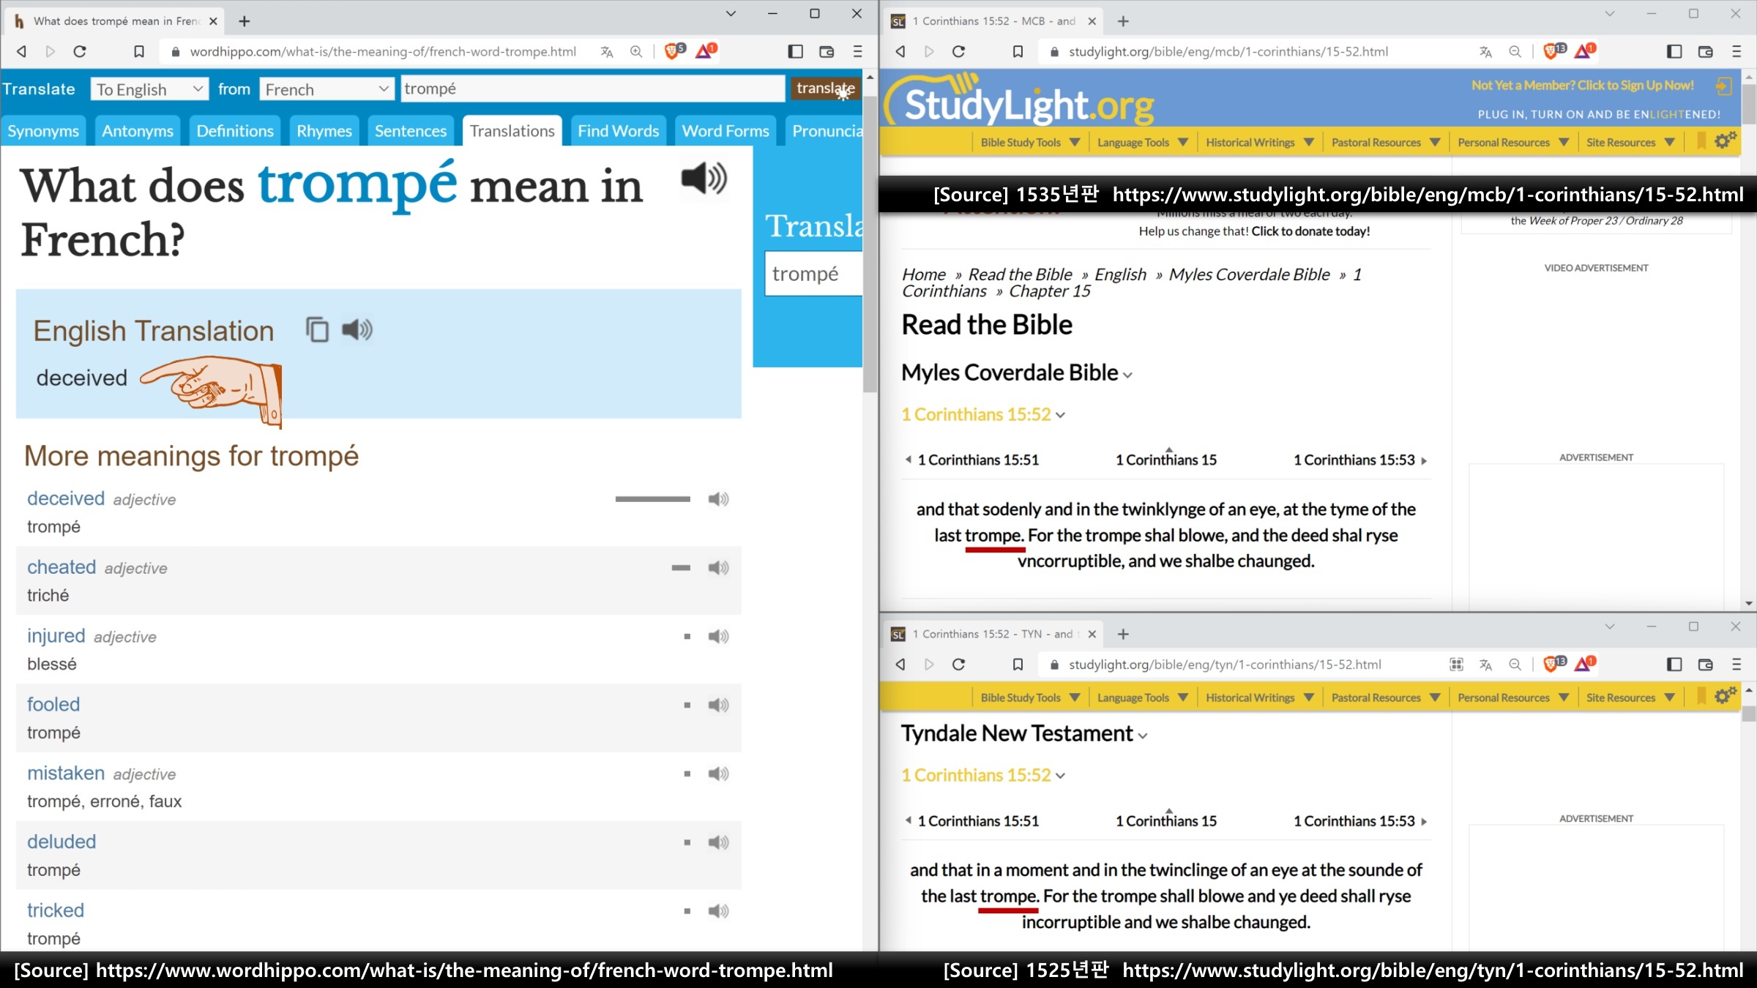Open the To English language dropdown

149,89
